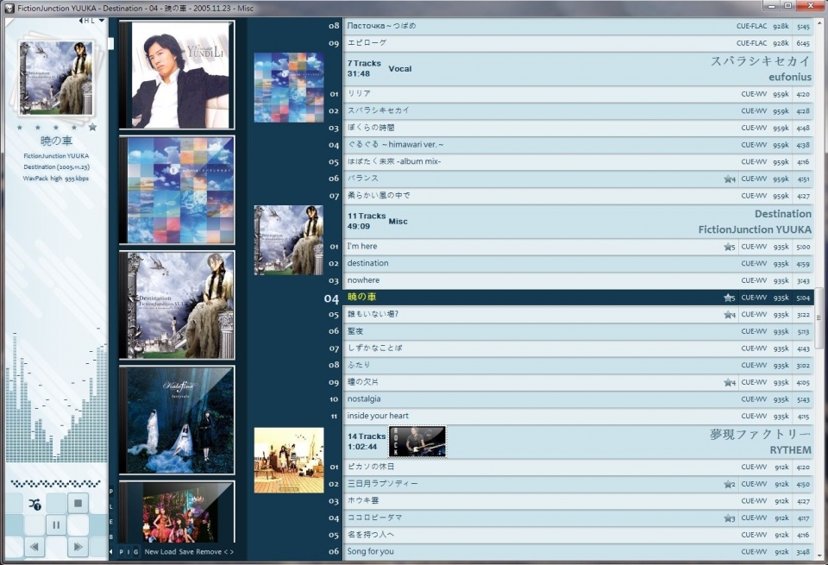Viewport: 828px width, 565px height.
Task: Click the app icon in title bar
Action: click(x=9, y=8)
